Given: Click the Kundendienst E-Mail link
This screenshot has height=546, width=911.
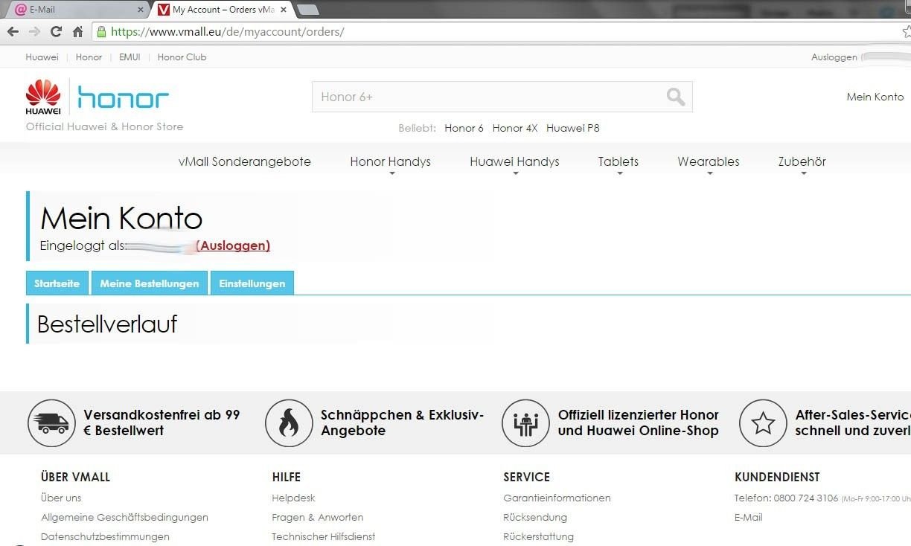Looking at the screenshot, I should pos(749,517).
